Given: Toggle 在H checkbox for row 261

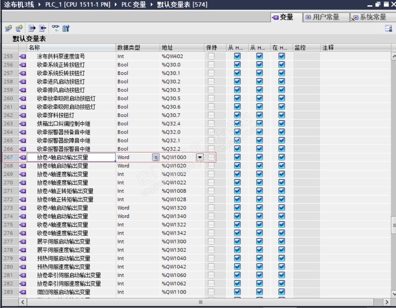Looking at the screenshot, I should pyautogui.click(x=281, y=107).
